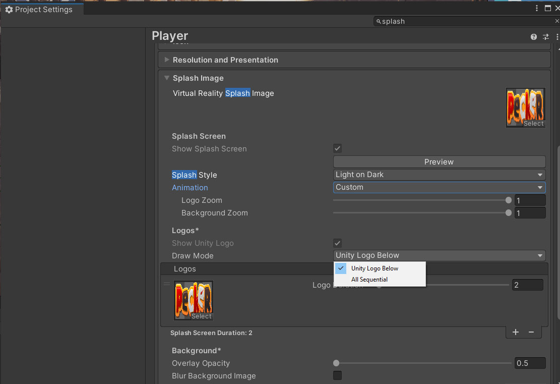Viewport: 560px width, 384px height.
Task: Select All Sequential in the Draw Mode menu
Action: coord(369,279)
